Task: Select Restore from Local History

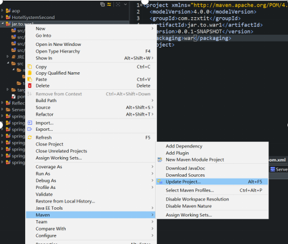Action: point(65,201)
